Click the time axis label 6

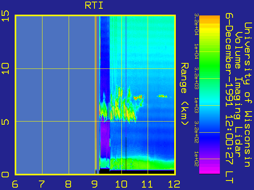coord(15,184)
